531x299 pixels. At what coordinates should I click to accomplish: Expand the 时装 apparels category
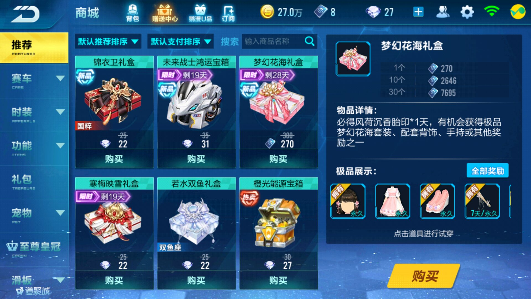tap(34, 115)
